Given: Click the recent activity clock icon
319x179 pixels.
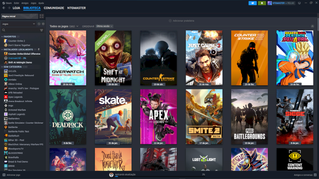Looking at the screenshot, I should pyautogui.click(x=39, y=24).
